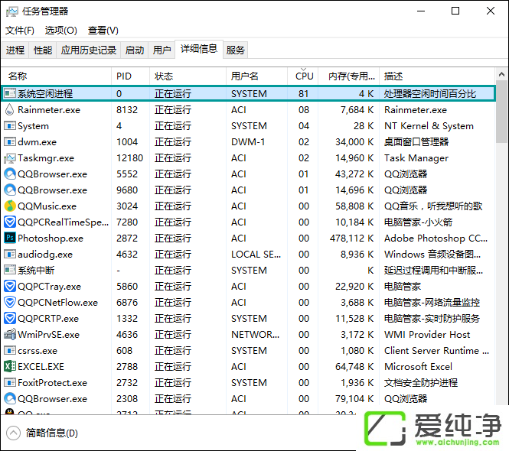The height and width of the screenshot is (451, 509).
Task: Switch to the 启动 tab
Action: click(135, 50)
